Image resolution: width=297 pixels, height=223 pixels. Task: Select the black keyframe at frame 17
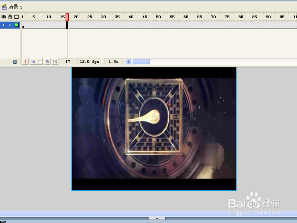(67, 25)
